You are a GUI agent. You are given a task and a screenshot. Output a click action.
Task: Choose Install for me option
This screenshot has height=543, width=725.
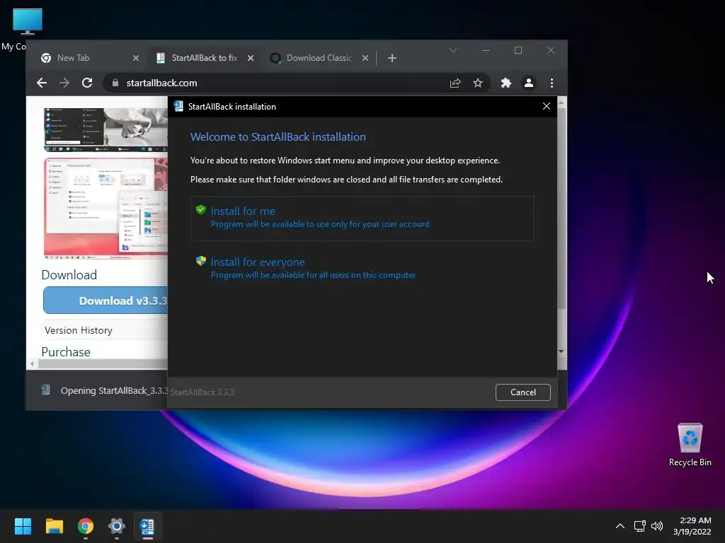[x=362, y=218]
